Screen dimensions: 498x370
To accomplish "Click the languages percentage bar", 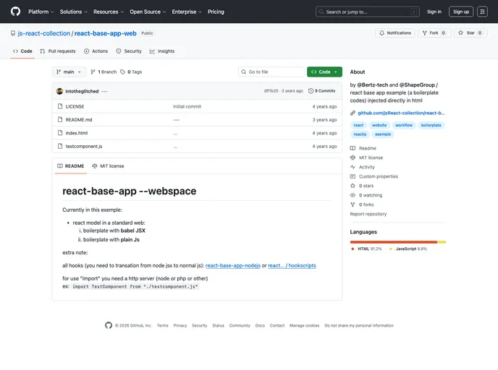I will click(x=397, y=242).
